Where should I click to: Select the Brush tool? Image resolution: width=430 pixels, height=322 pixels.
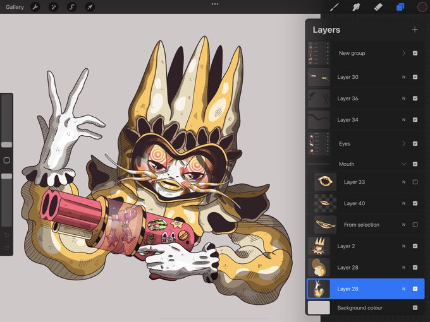pos(335,7)
